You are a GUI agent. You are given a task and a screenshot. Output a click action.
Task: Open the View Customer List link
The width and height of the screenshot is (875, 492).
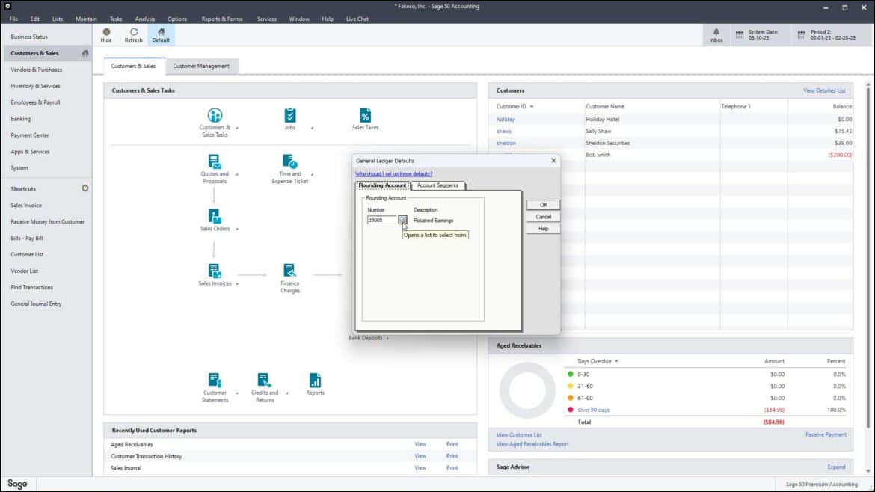(519, 435)
